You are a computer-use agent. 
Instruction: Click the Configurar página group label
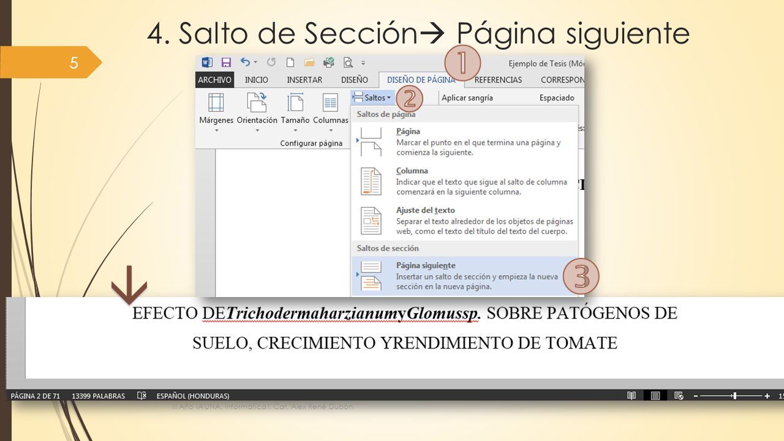[311, 143]
